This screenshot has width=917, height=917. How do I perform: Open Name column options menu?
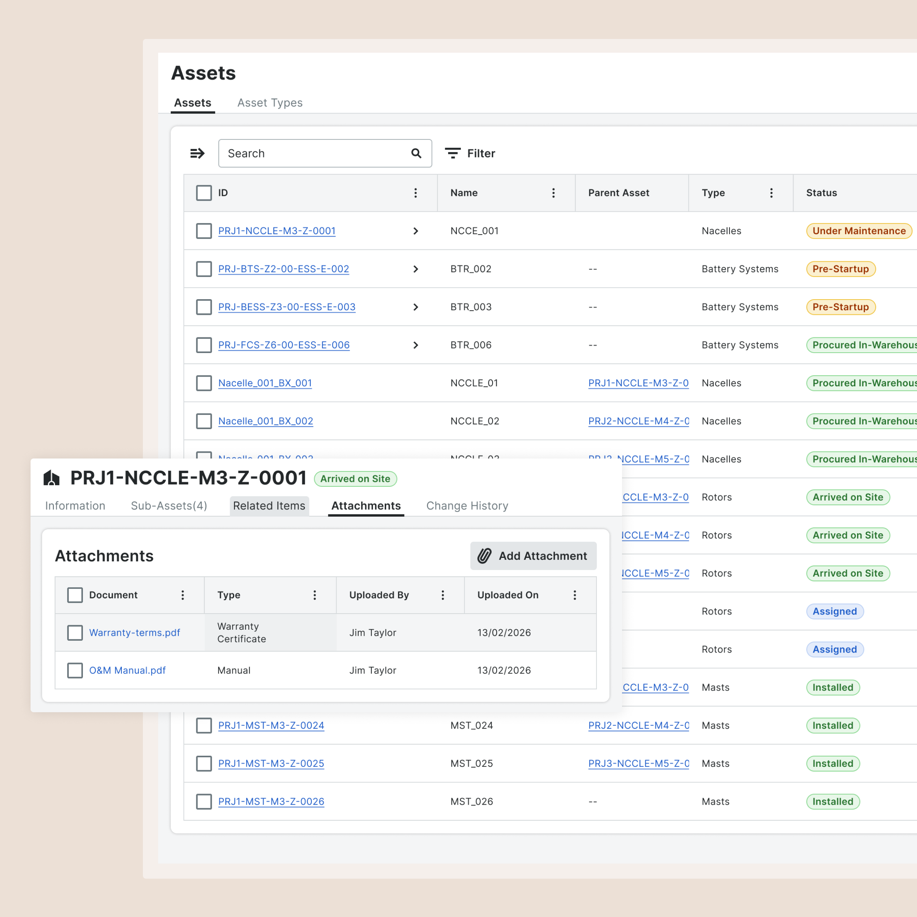[553, 193]
